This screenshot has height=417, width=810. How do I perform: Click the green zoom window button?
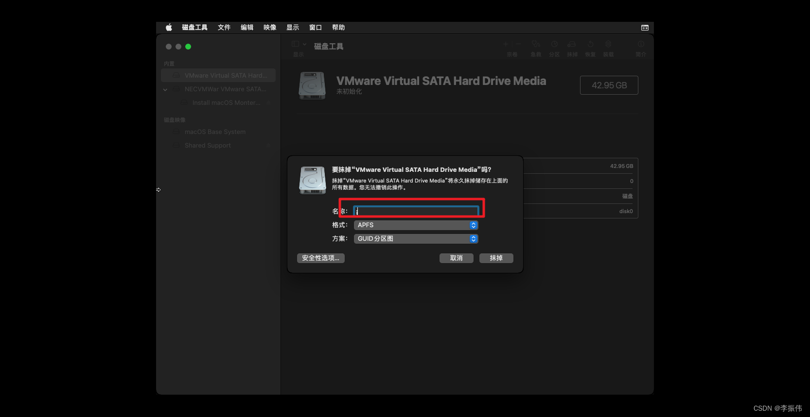188,47
